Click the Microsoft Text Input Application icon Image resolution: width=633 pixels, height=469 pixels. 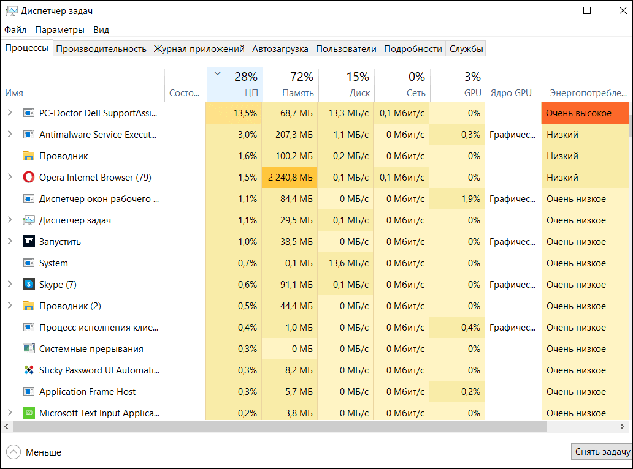point(29,413)
